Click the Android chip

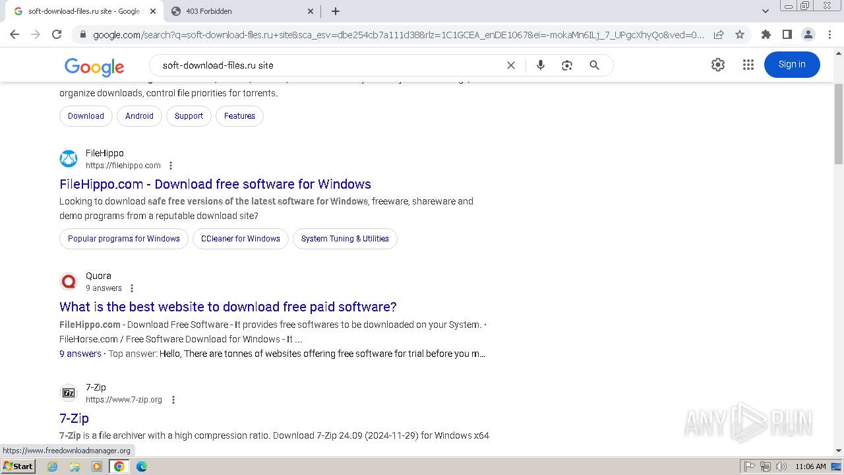pyautogui.click(x=139, y=116)
